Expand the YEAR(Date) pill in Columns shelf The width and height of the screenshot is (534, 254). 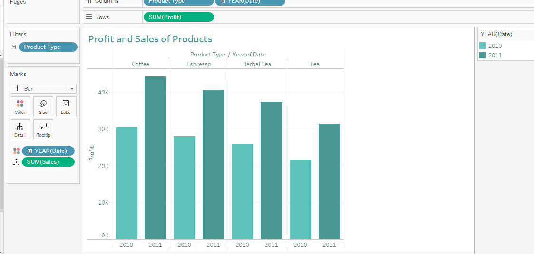coord(223,2)
